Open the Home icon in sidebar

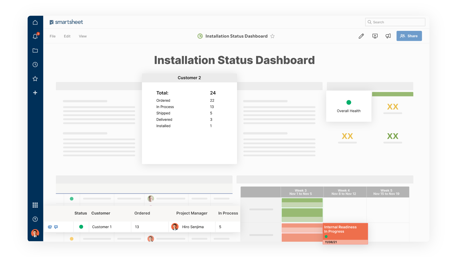(35, 23)
